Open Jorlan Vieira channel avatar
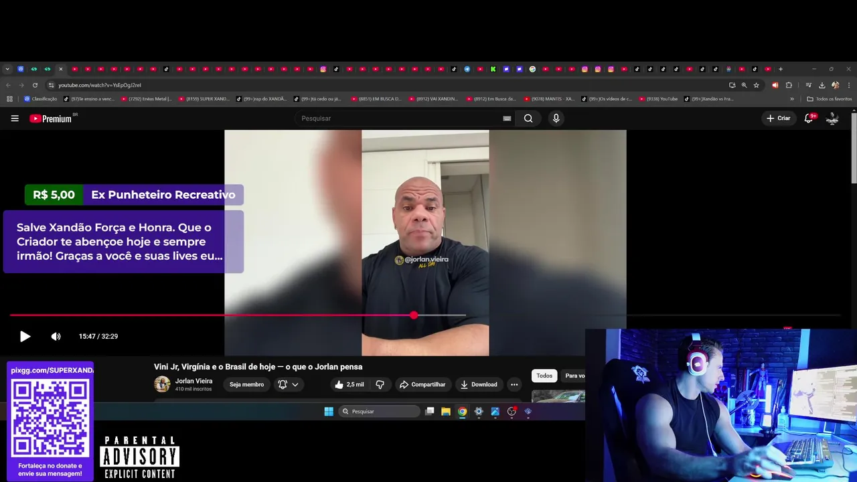Viewport: 857px width, 482px height. [162, 384]
